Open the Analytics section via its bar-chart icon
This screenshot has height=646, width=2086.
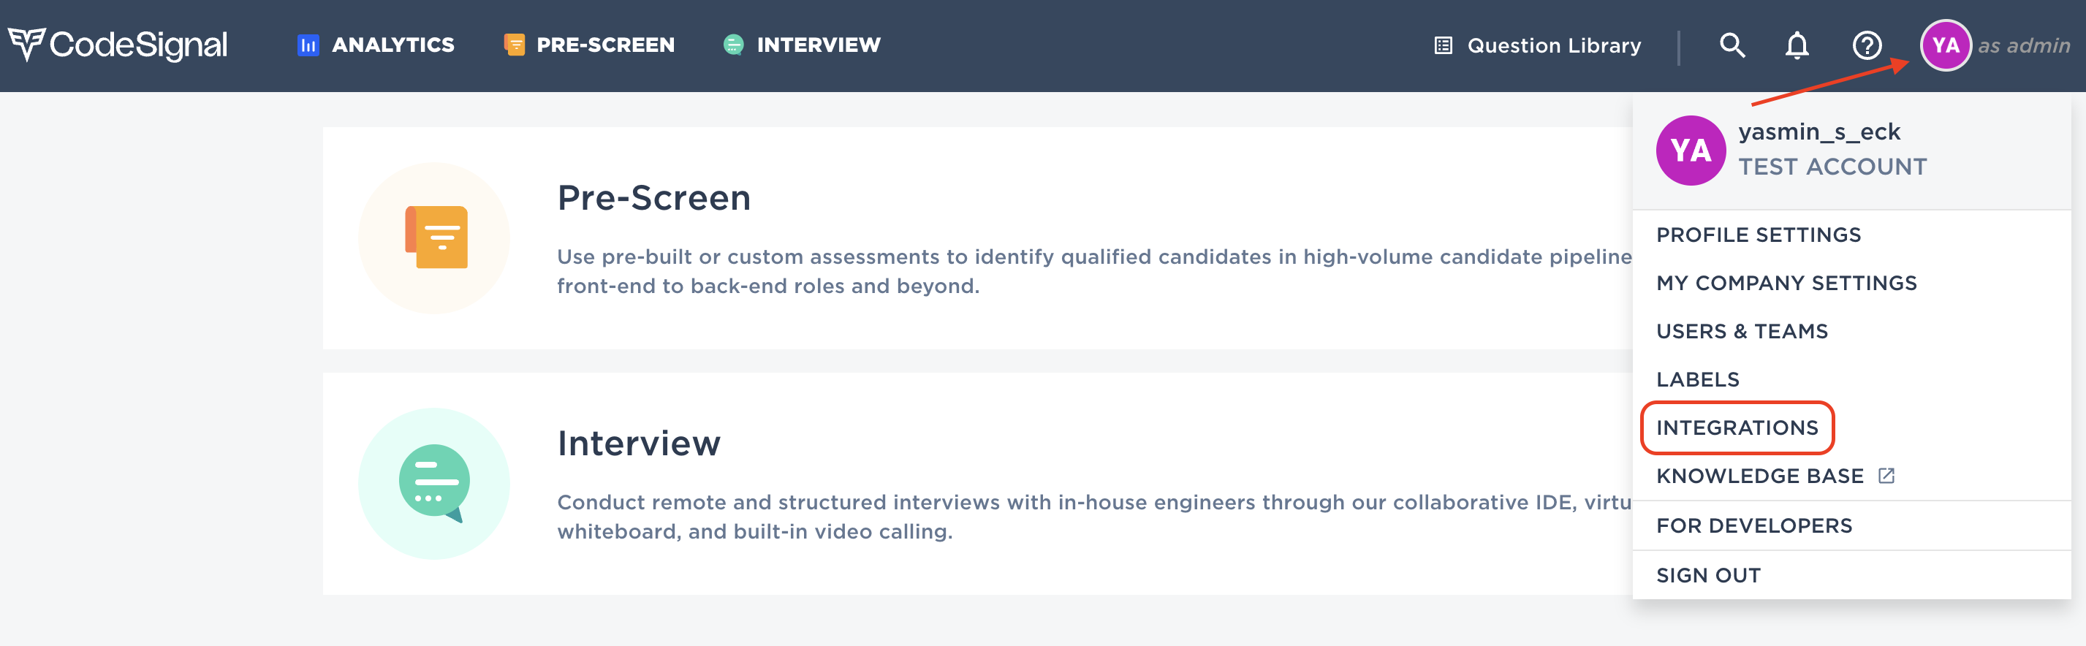[x=308, y=45]
